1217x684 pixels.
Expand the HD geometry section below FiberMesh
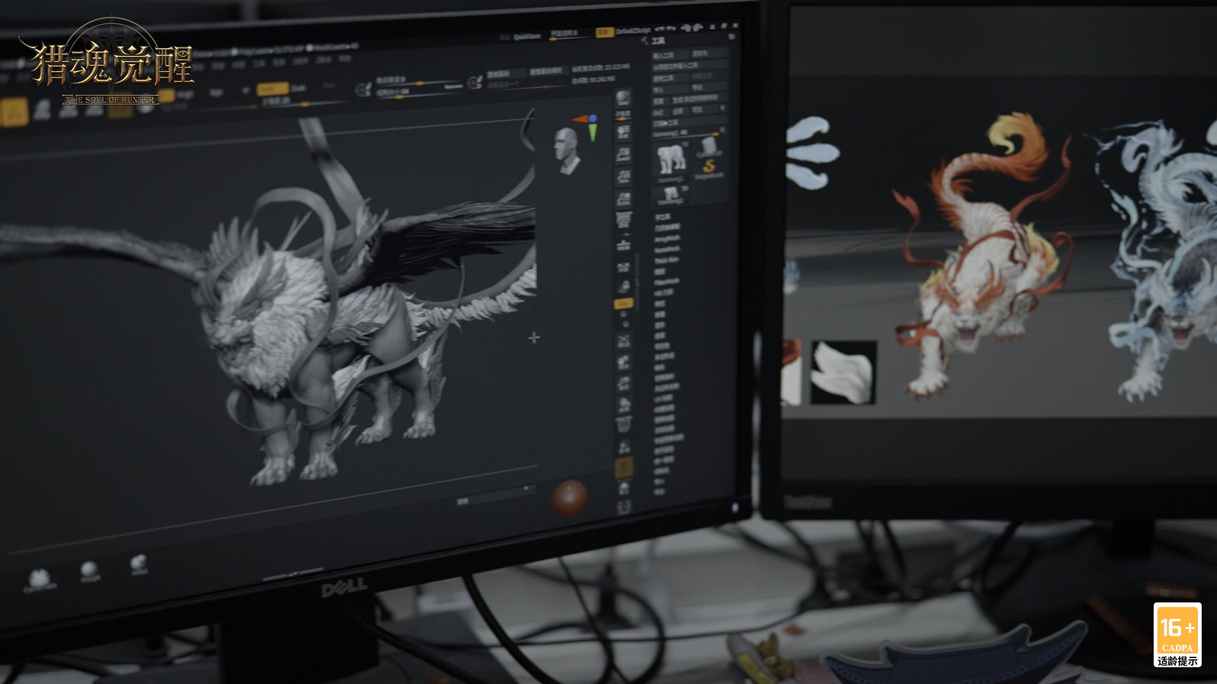664,292
